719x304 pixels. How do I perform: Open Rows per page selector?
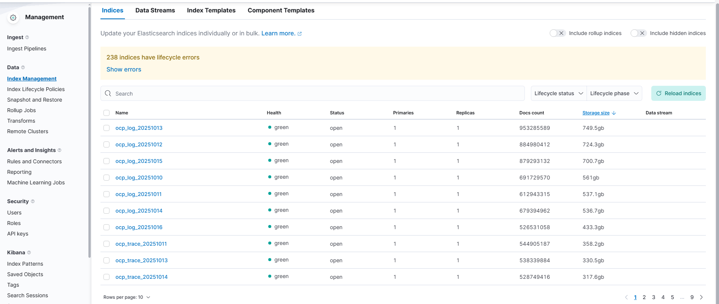(127, 297)
